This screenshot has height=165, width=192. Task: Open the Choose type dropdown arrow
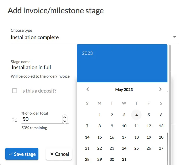click(175, 37)
